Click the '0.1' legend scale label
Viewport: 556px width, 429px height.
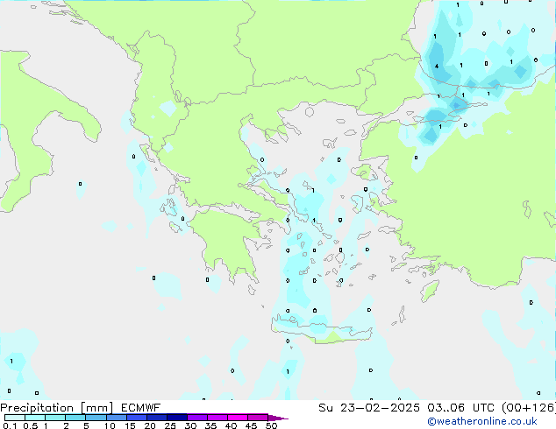[10, 425]
